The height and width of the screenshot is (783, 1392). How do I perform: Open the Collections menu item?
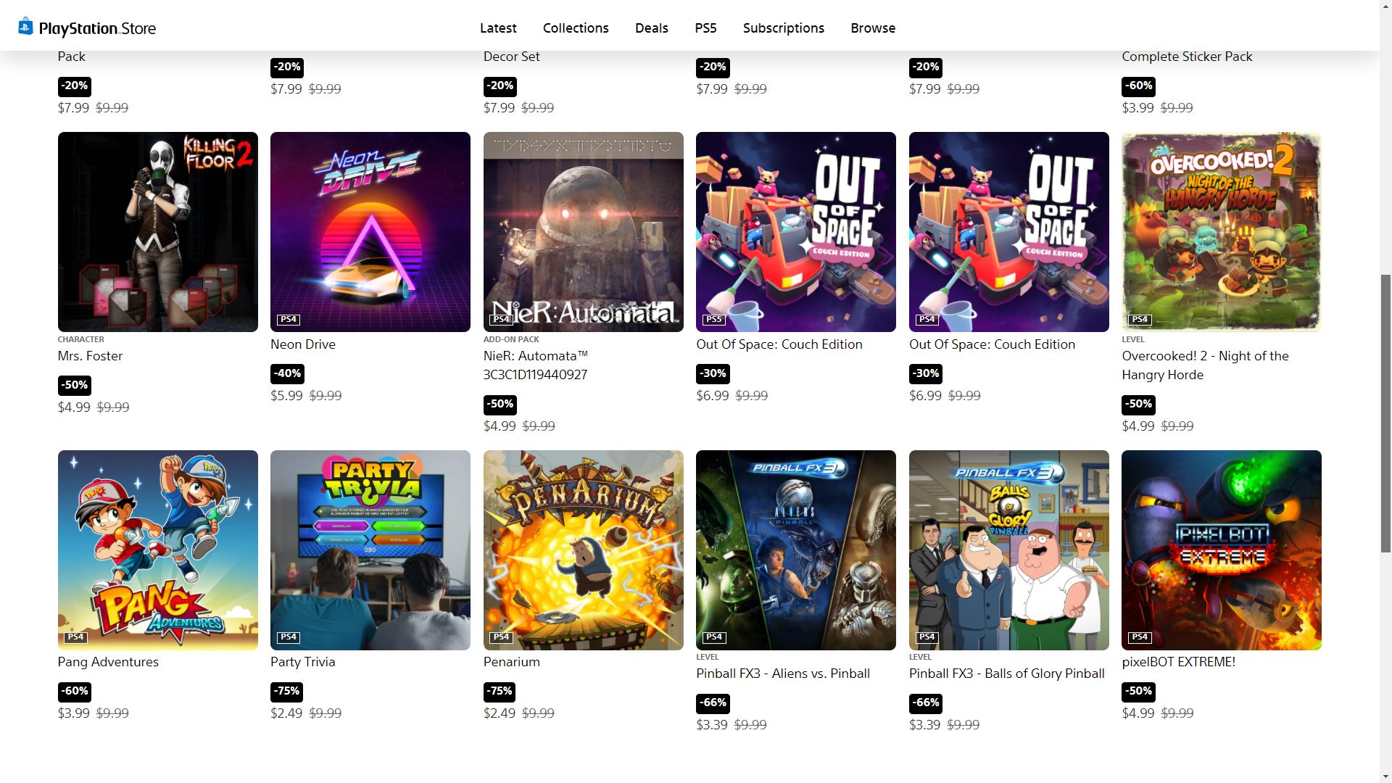[576, 28]
